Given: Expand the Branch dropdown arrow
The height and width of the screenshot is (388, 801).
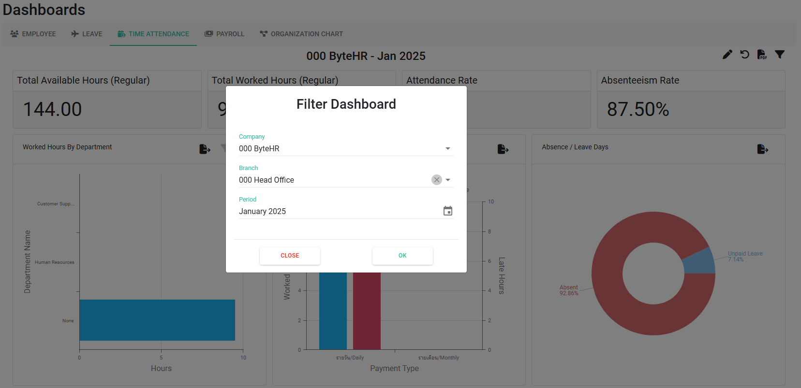Looking at the screenshot, I should (448, 180).
